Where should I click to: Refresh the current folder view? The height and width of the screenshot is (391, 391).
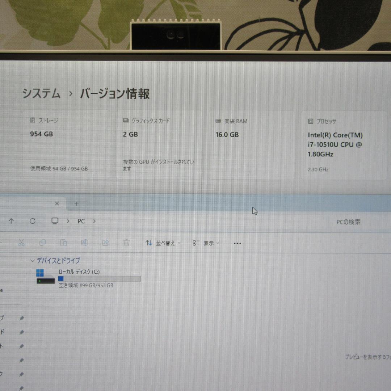coord(32,221)
